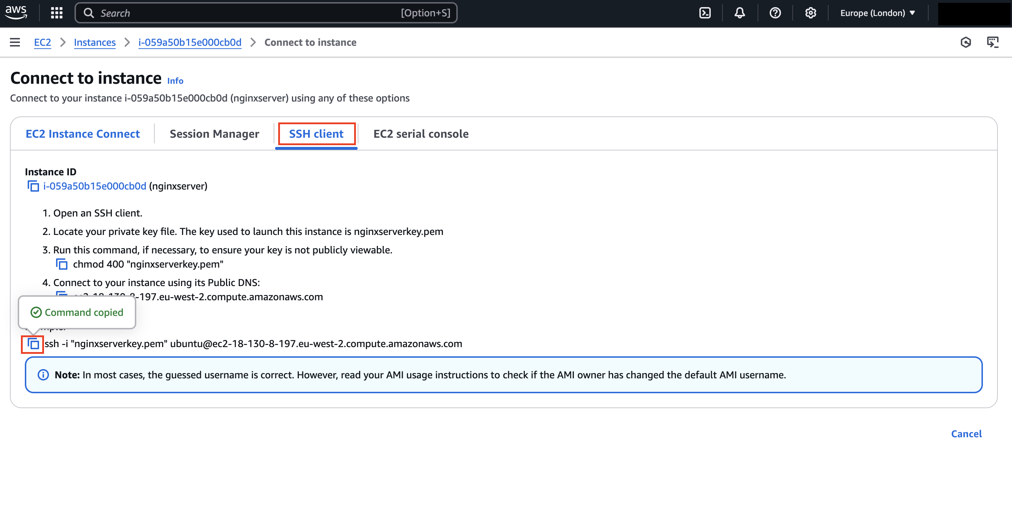1012x521 pixels.
Task: Click the 'Command copied' tooltip
Action: pos(77,312)
